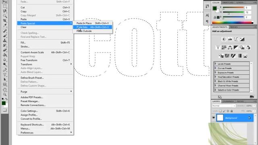
Task: Choose Paste In Place
Action: tap(93, 23)
